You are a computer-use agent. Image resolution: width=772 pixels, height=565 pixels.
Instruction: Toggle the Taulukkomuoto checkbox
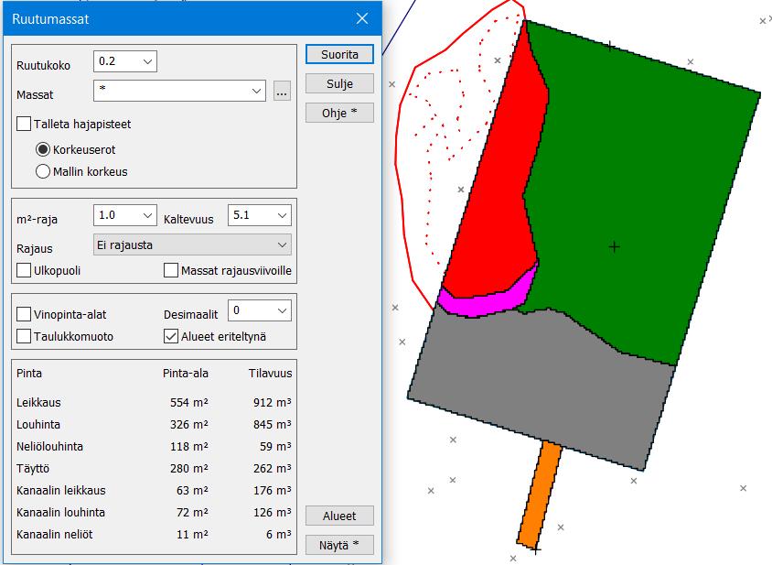(24, 336)
